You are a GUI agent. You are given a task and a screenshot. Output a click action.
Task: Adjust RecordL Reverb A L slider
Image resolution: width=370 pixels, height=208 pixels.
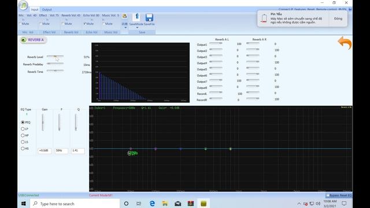[x=216, y=92]
